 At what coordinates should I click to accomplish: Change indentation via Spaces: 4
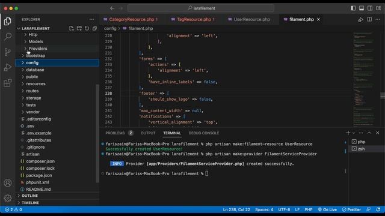coord(264,209)
